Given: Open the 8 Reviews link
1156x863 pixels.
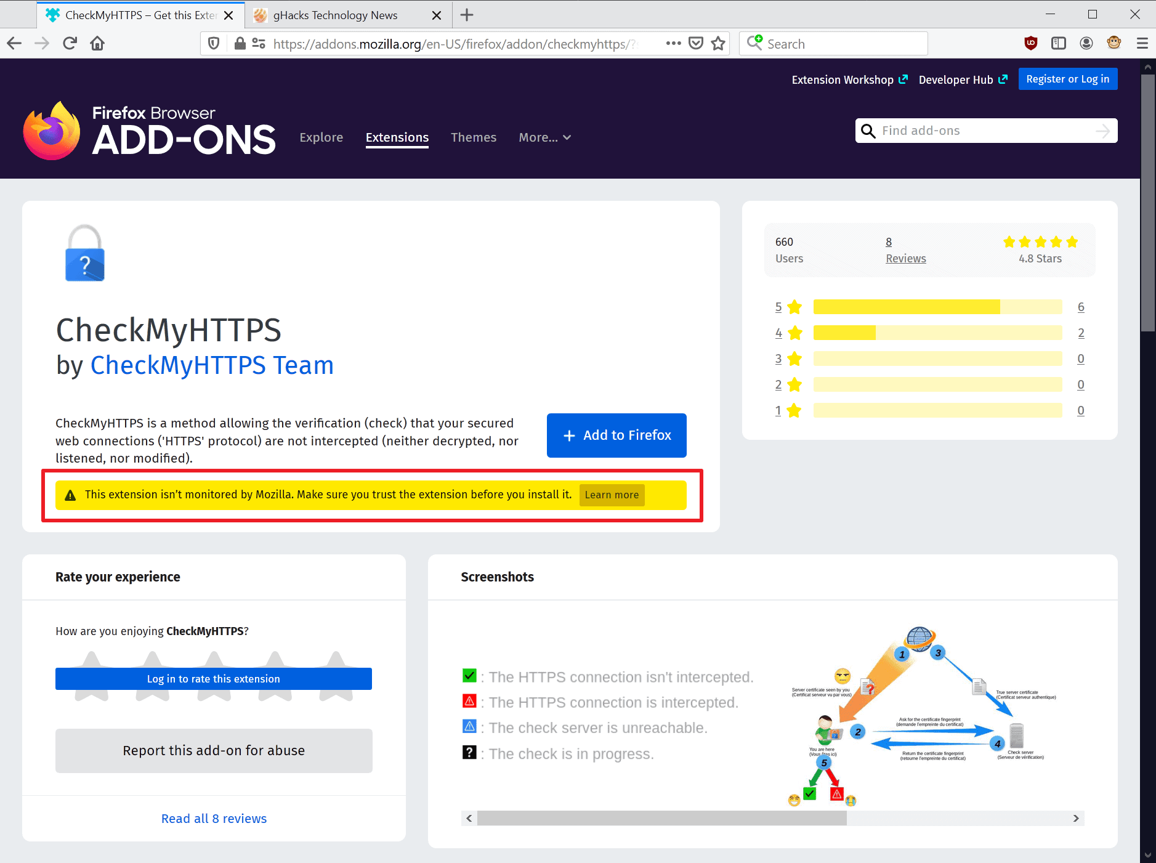Looking at the screenshot, I should pos(905,250).
